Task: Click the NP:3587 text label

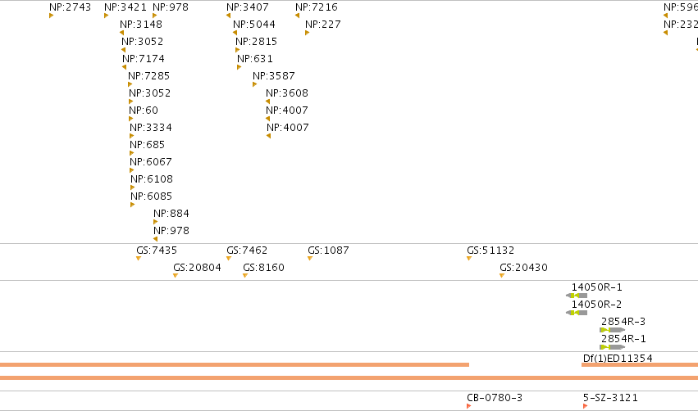Action: pos(274,76)
